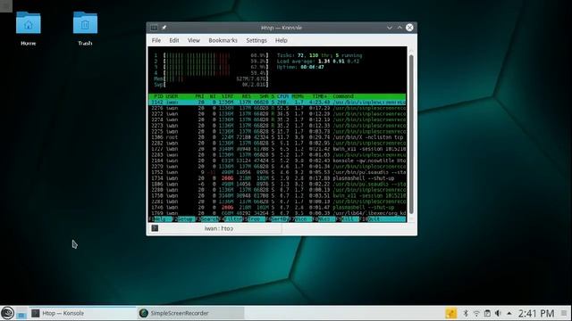Click CPU 1 usage meter bar

coord(211,55)
